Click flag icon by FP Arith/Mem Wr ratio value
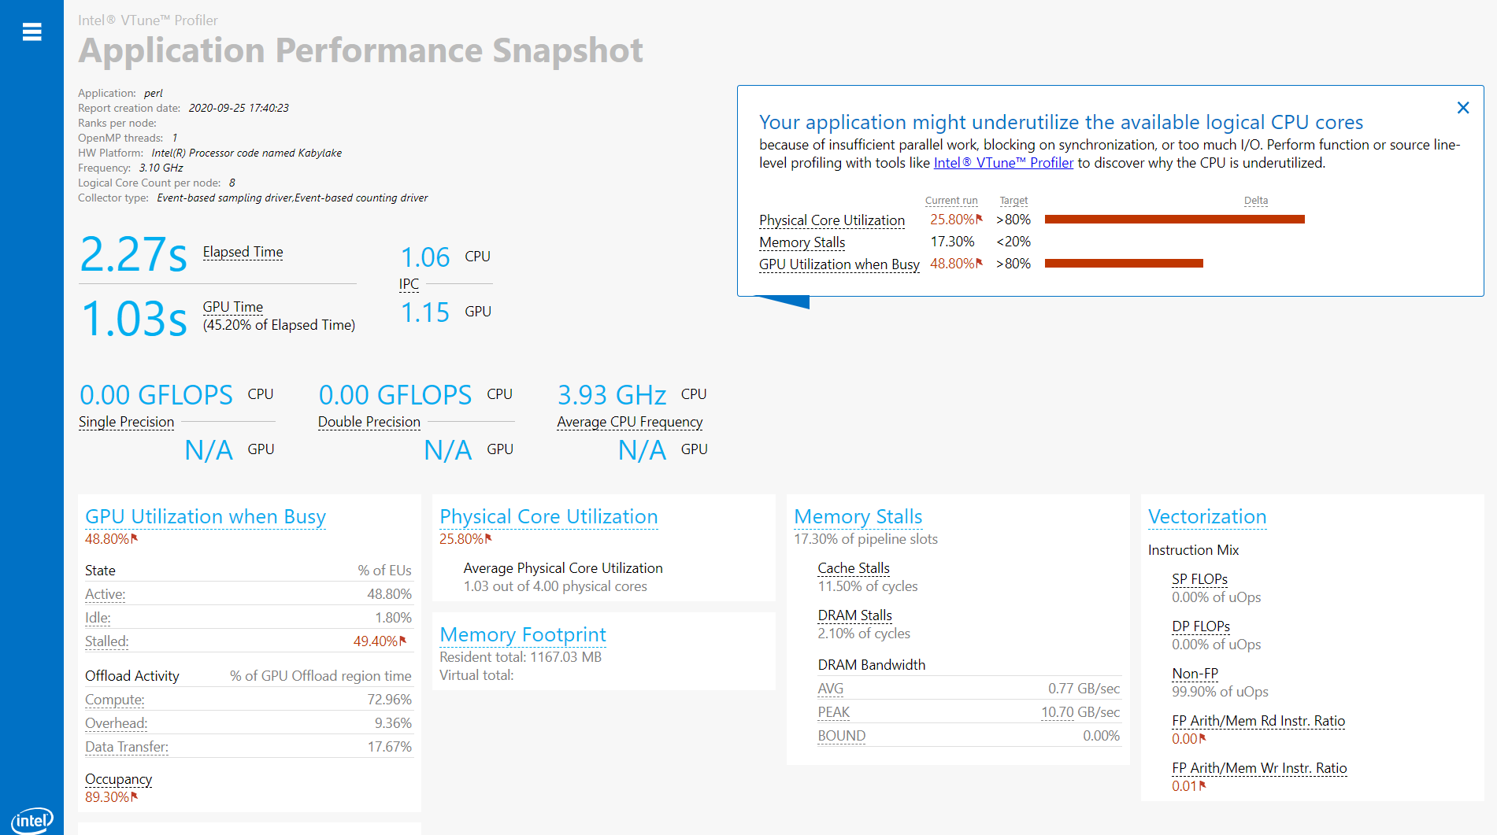This screenshot has height=835, width=1497. (x=1202, y=785)
